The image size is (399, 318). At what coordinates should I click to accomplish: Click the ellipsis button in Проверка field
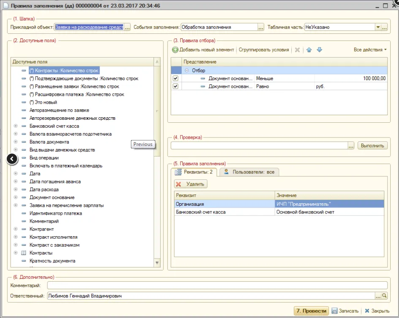click(351, 146)
